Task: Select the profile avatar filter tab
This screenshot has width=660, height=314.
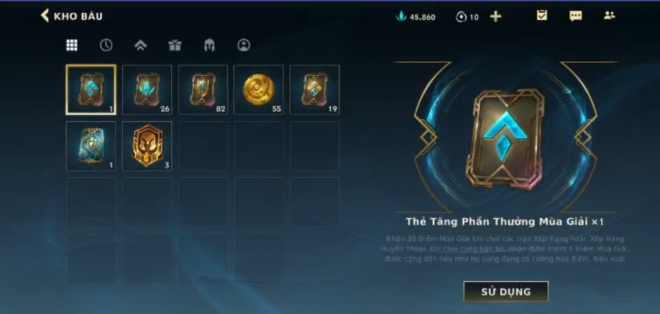Action: click(244, 45)
